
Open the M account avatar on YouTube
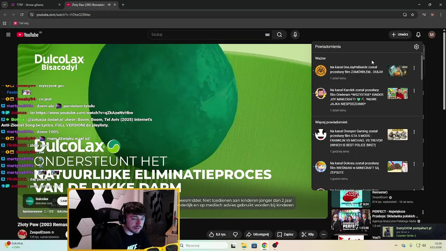pos(432,35)
